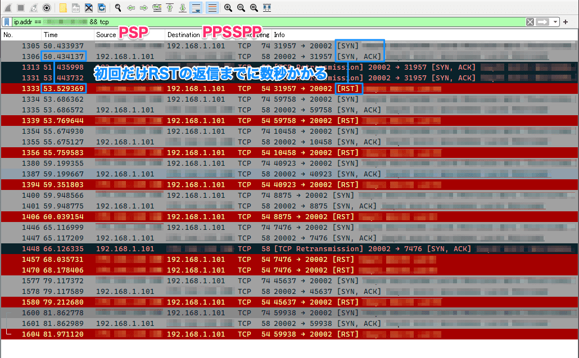Go back in packet history
This screenshot has width=579, height=358.
pos(131,8)
